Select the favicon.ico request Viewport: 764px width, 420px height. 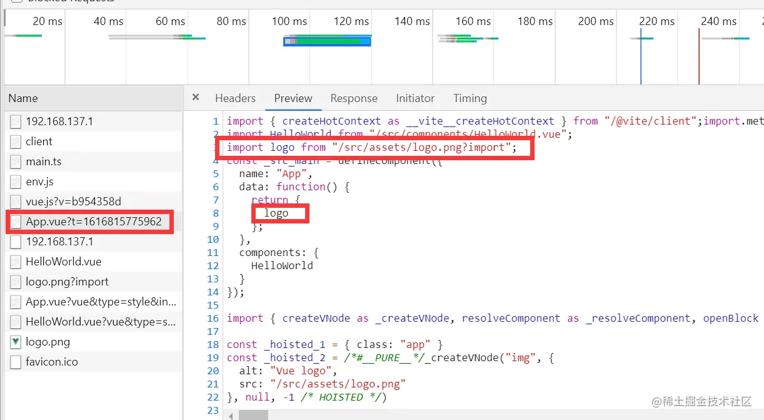tap(93, 362)
